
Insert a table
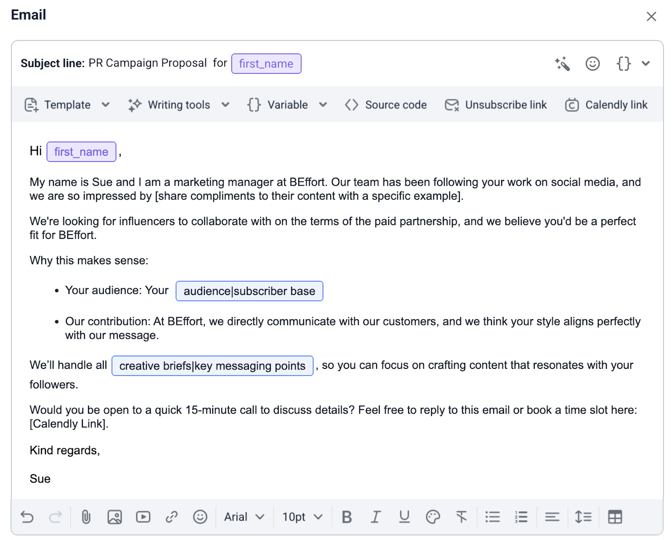coord(615,517)
